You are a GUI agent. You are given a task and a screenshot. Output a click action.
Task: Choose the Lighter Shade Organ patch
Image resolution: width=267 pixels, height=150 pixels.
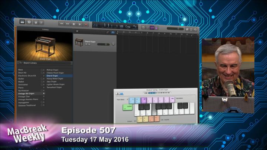pyautogui.click(x=56, y=84)
